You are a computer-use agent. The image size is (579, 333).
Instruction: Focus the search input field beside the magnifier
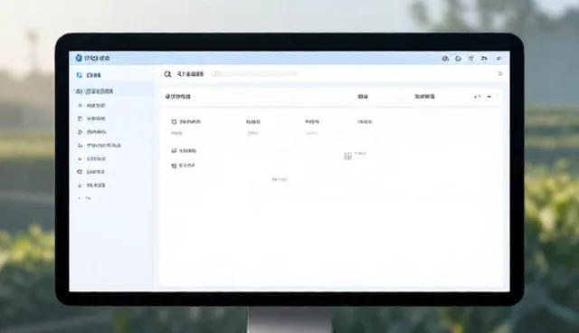[x=255, y=74]
